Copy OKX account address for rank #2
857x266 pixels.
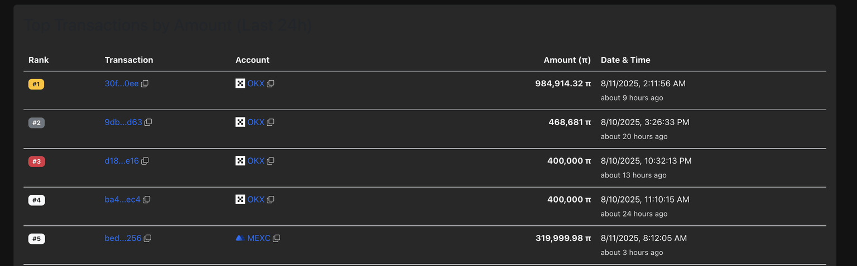(x=271, y=122)
